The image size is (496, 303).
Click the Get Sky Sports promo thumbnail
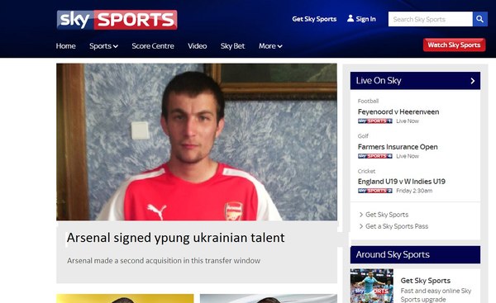coord(372,286)
